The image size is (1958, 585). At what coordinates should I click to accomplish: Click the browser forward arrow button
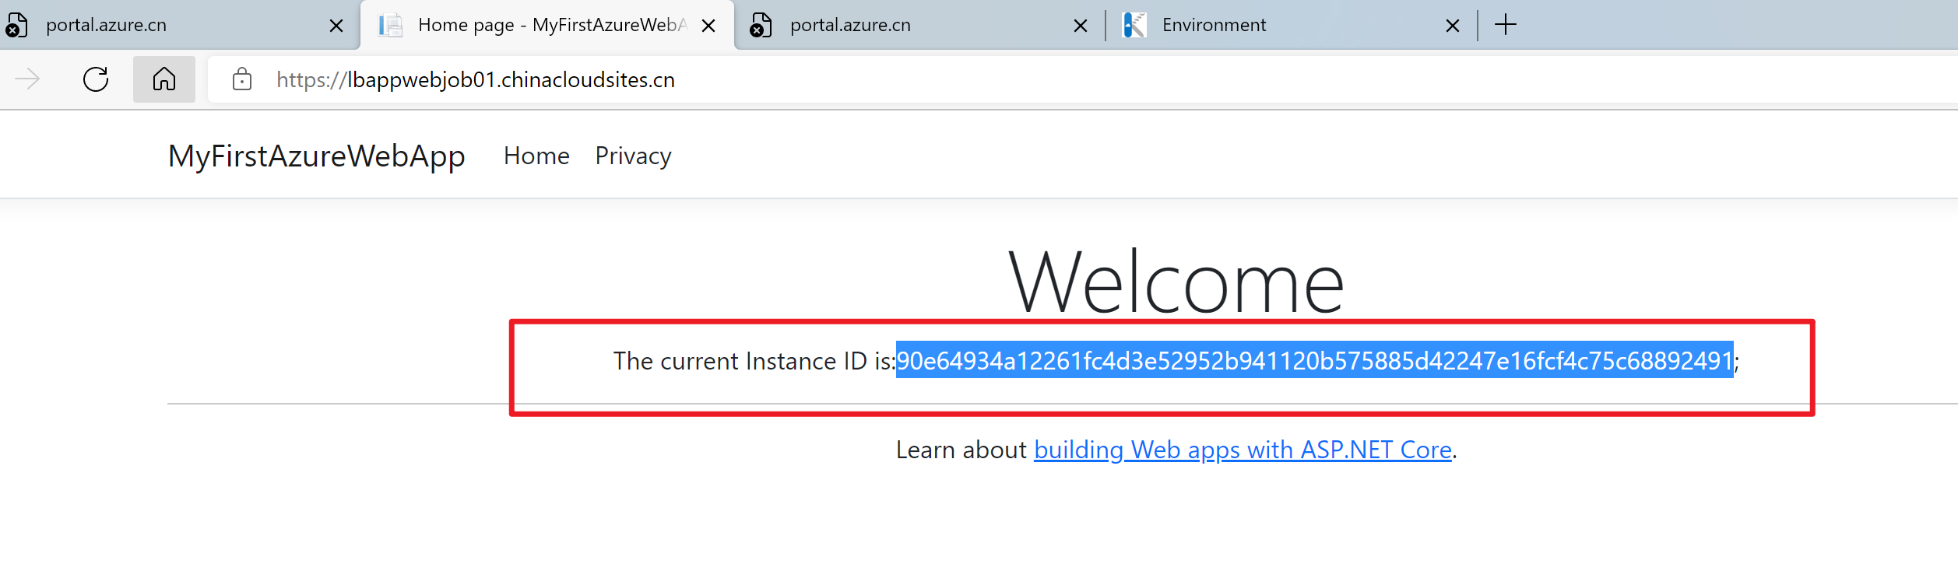click(x=28, y=79)
